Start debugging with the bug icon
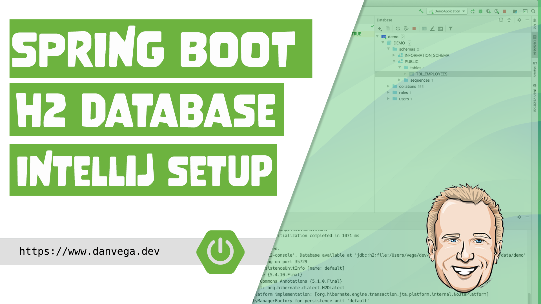This screenshot has width=541, height=304. click(480, 11)
